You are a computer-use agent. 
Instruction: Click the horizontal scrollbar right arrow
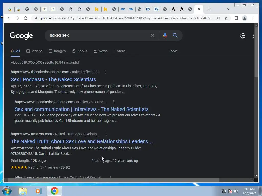(252, 180)
